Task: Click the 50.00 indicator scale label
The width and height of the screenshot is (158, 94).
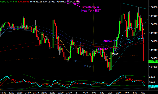Action: pos(152,82)
